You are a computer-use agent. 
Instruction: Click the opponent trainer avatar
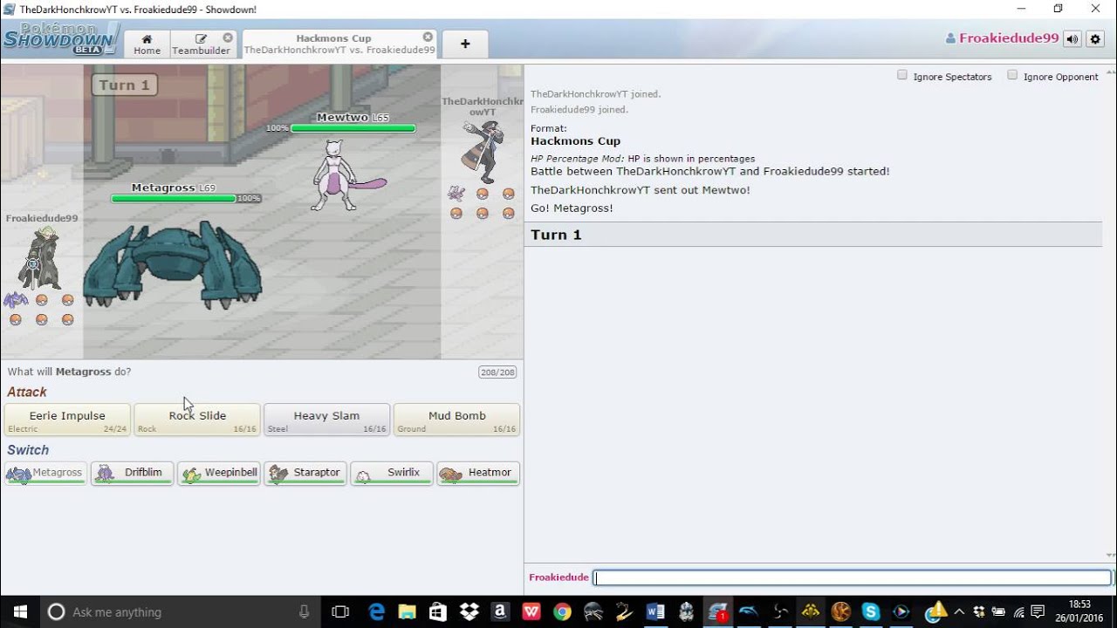click(482, 151)
